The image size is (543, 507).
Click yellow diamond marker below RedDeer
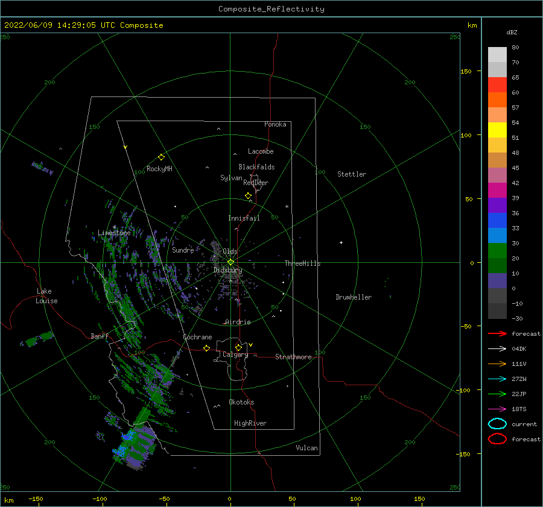249,196
